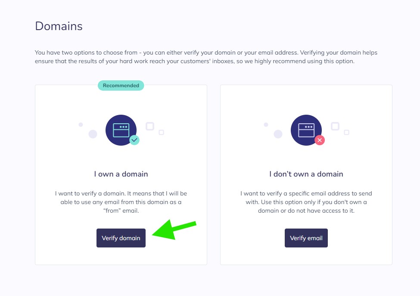Click the browser window icon with teal checkmark
Screen dimensions: 420x296
[x=121, y=130]
